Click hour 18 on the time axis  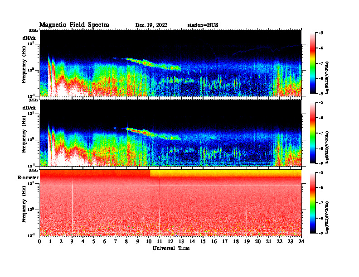tap(236, 241)
